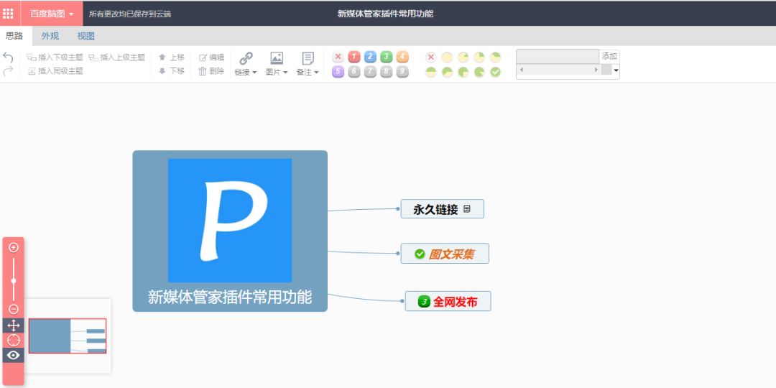Click priority 3 icon on 全网发布
The width and height of the screenshot is (776, 388).
pos(424,301)
